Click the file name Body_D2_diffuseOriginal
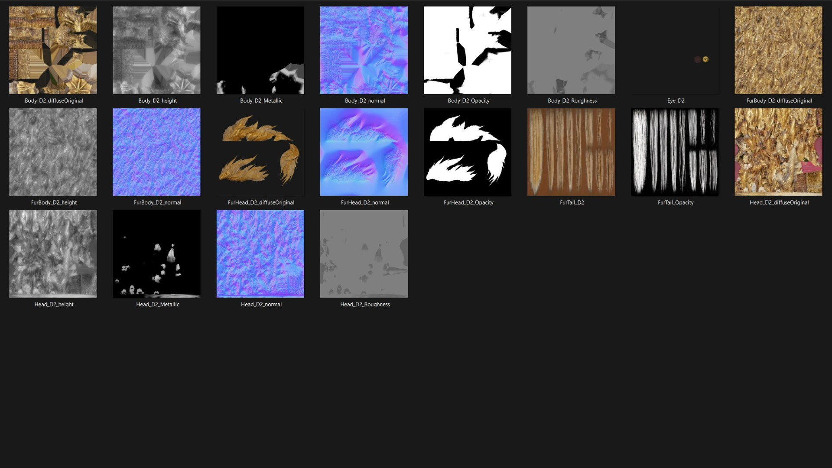This screenshot has height=468, width=832. tap(54, 101)
